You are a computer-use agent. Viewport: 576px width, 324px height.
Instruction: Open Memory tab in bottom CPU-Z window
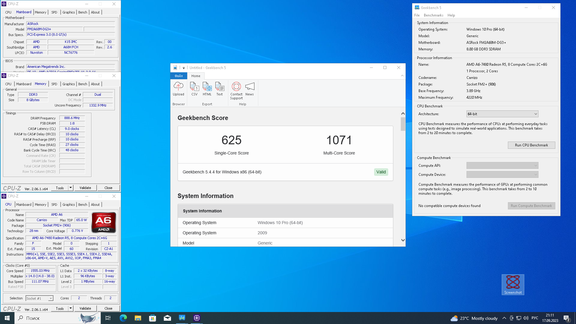(x=40, y=205)
